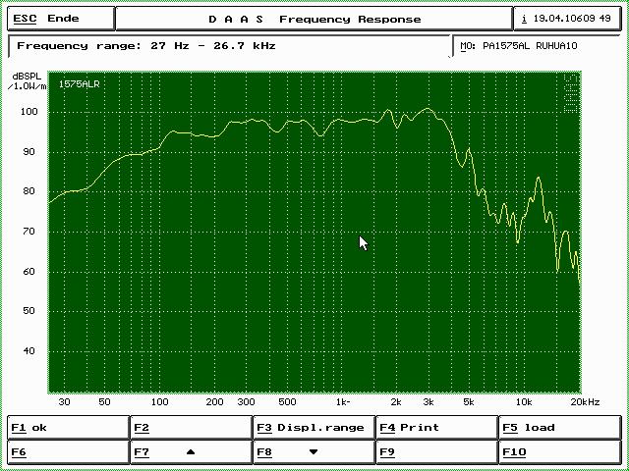Click the DAAS Frequency Response title bar
Viewport: 629px width, 471px height.
(x=314, y=19)
